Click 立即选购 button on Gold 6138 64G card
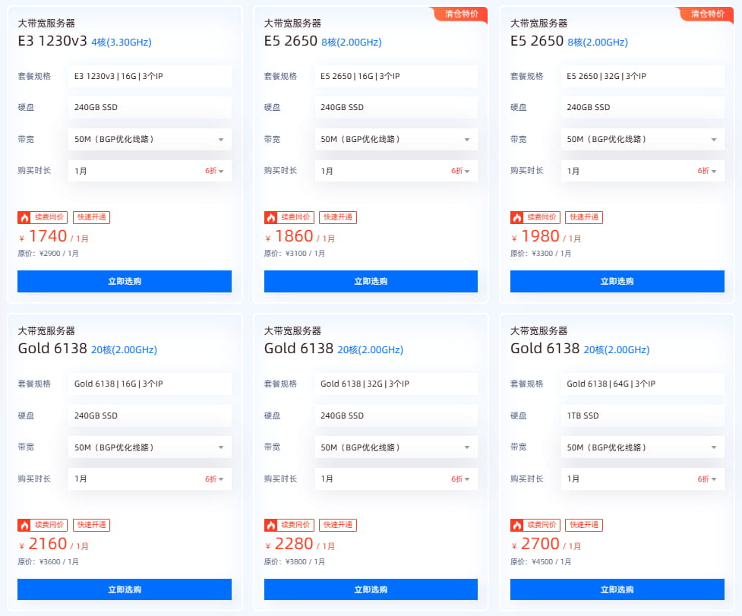 coord(616,589)
